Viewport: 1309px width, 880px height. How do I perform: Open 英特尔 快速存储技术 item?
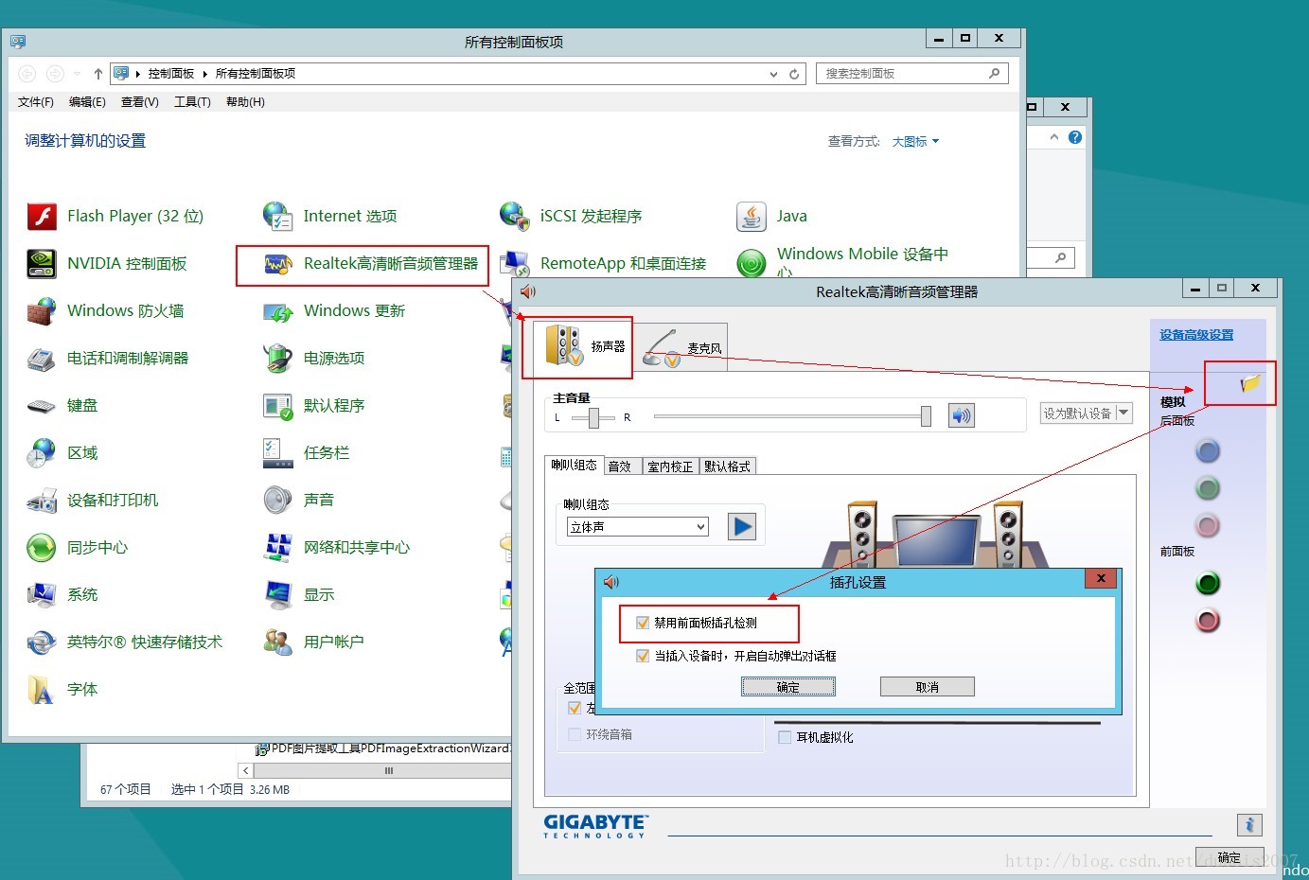pos(125,642)
